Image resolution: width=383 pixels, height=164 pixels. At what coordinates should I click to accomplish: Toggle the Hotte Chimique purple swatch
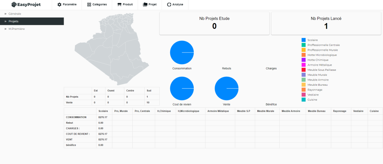coord(303,60)
